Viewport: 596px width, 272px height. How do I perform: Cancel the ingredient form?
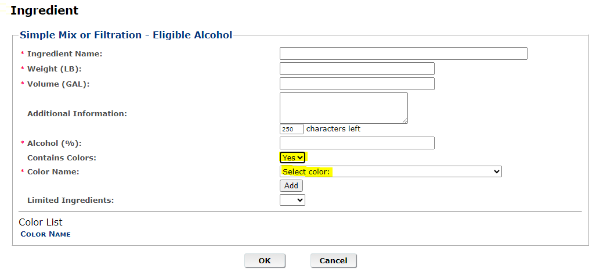click(x=333, y=260)
